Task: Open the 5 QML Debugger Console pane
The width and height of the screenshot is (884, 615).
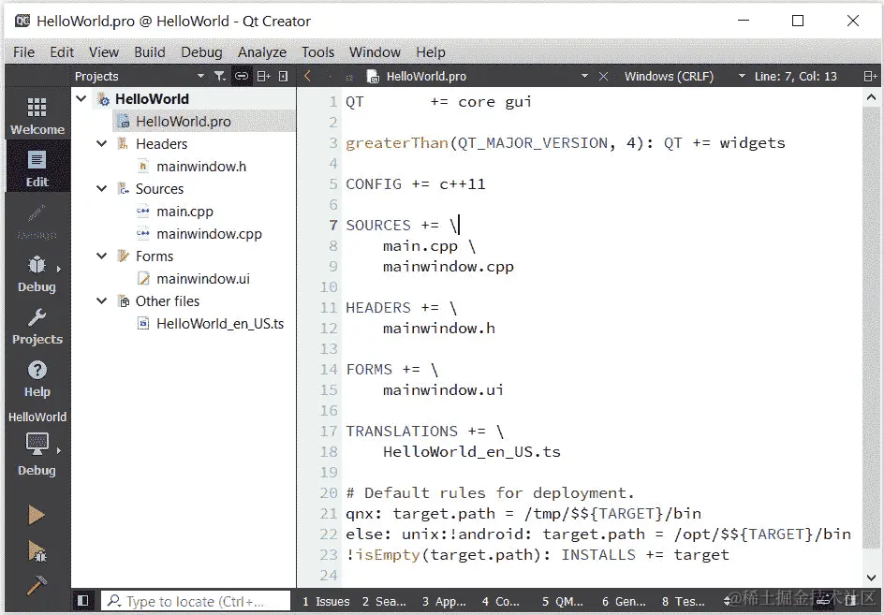Action: pyautogui.click(x=563, y=602)
